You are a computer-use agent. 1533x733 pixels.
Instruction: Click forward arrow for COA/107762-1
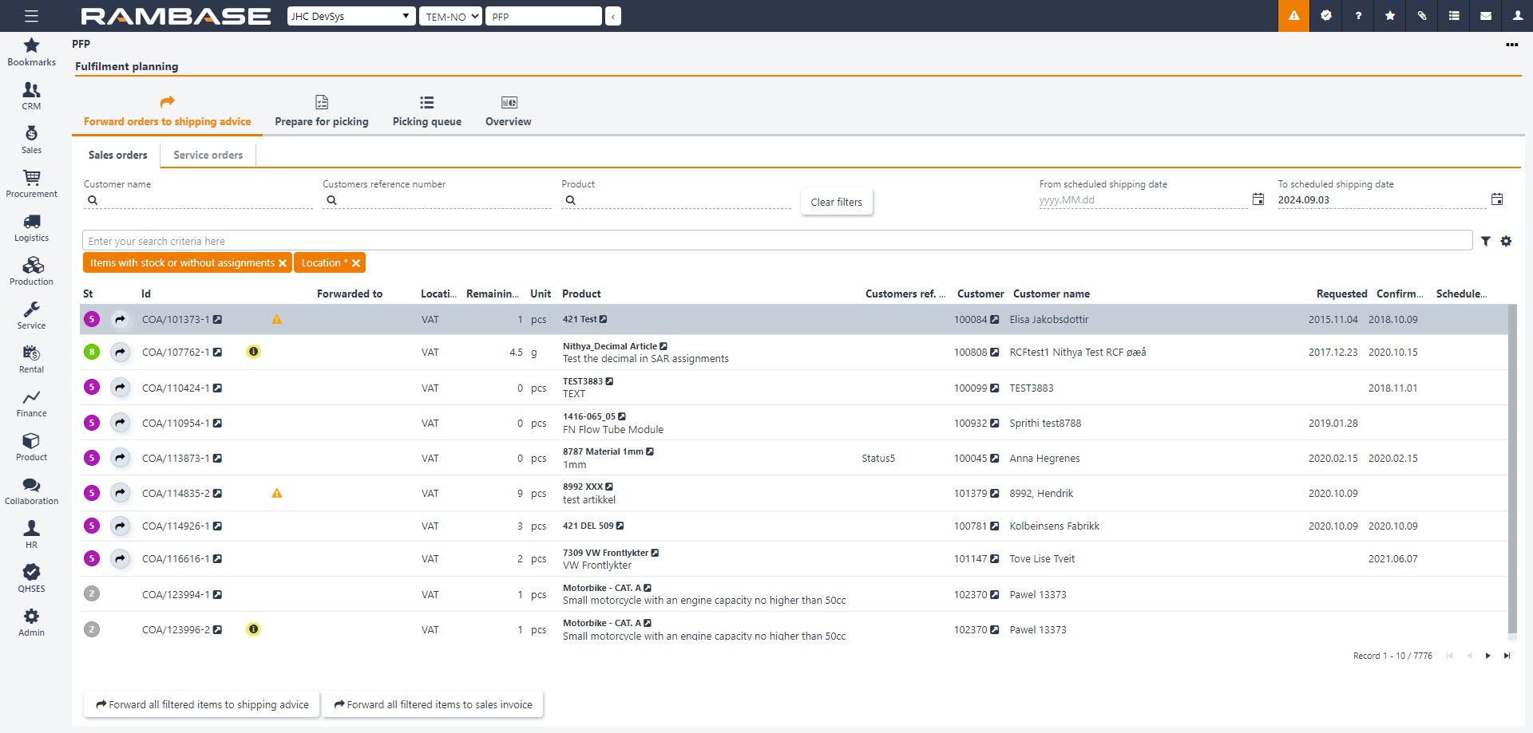(120, 353)
